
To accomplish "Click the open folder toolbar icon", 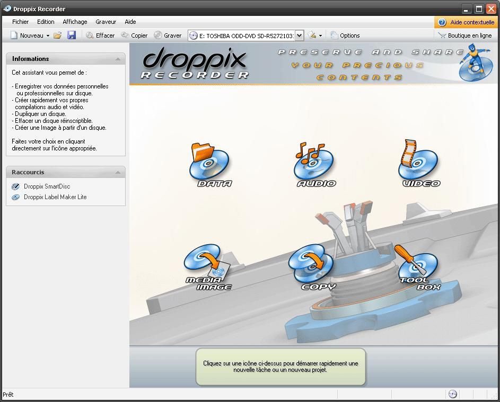I will click(58, 35).
